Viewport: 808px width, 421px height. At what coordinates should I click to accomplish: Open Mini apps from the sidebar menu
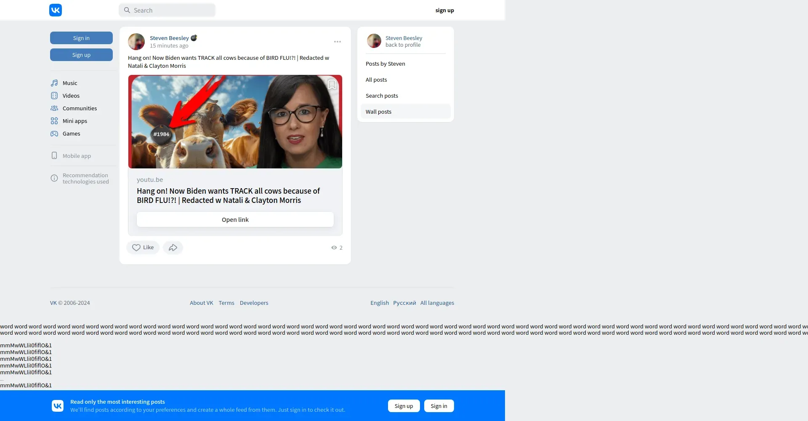click(75, 121)
